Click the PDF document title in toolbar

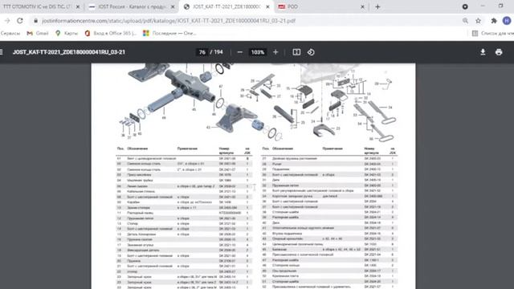click(x=69, y=52)
